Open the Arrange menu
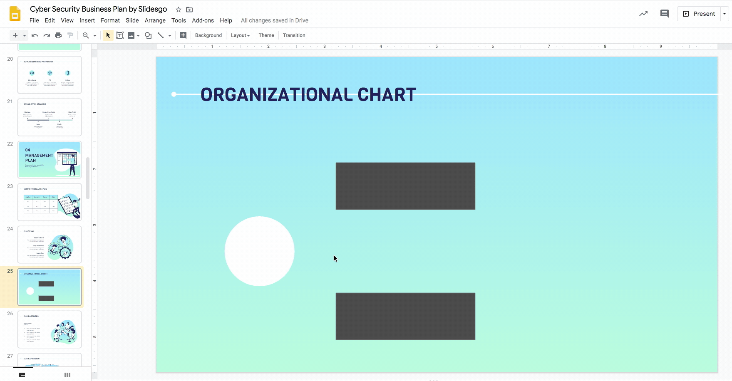This screenshot has height=381, width=732. tap(155, 20)
